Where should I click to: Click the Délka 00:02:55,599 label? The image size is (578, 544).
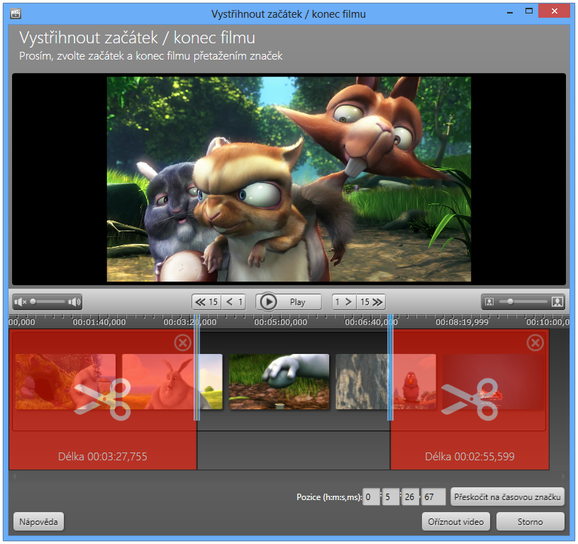click(x=469, y=457)
